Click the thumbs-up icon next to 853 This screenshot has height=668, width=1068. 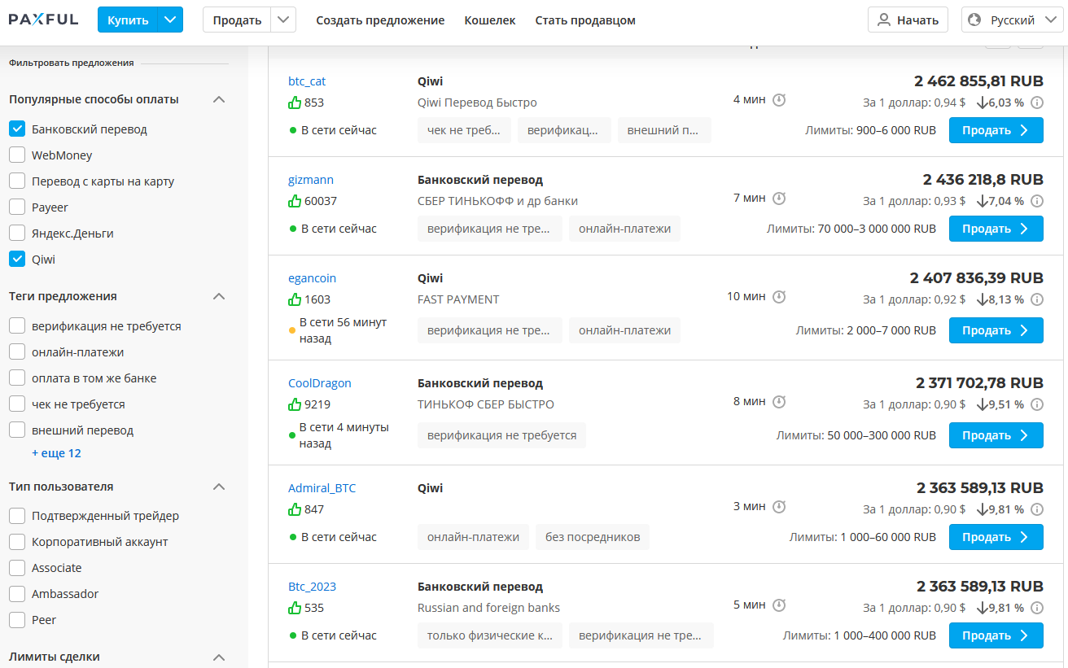(x=295, y=103)
